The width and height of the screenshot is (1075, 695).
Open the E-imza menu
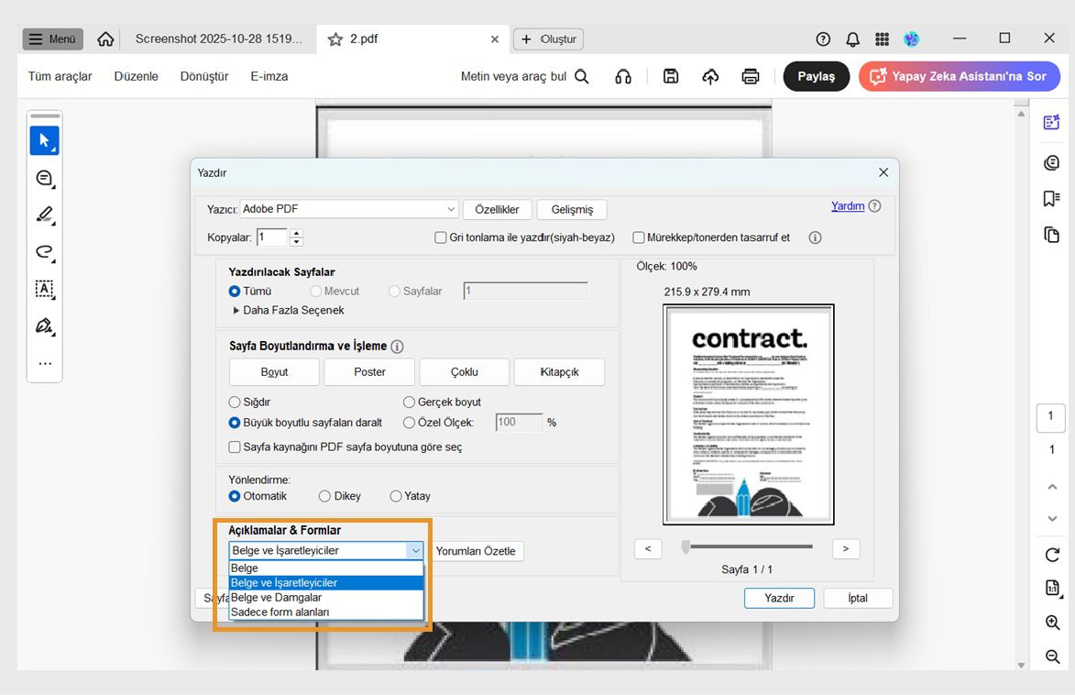(x=269, y=76)
